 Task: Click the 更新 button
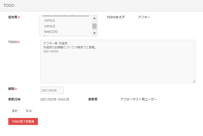(x=15, y=111)
